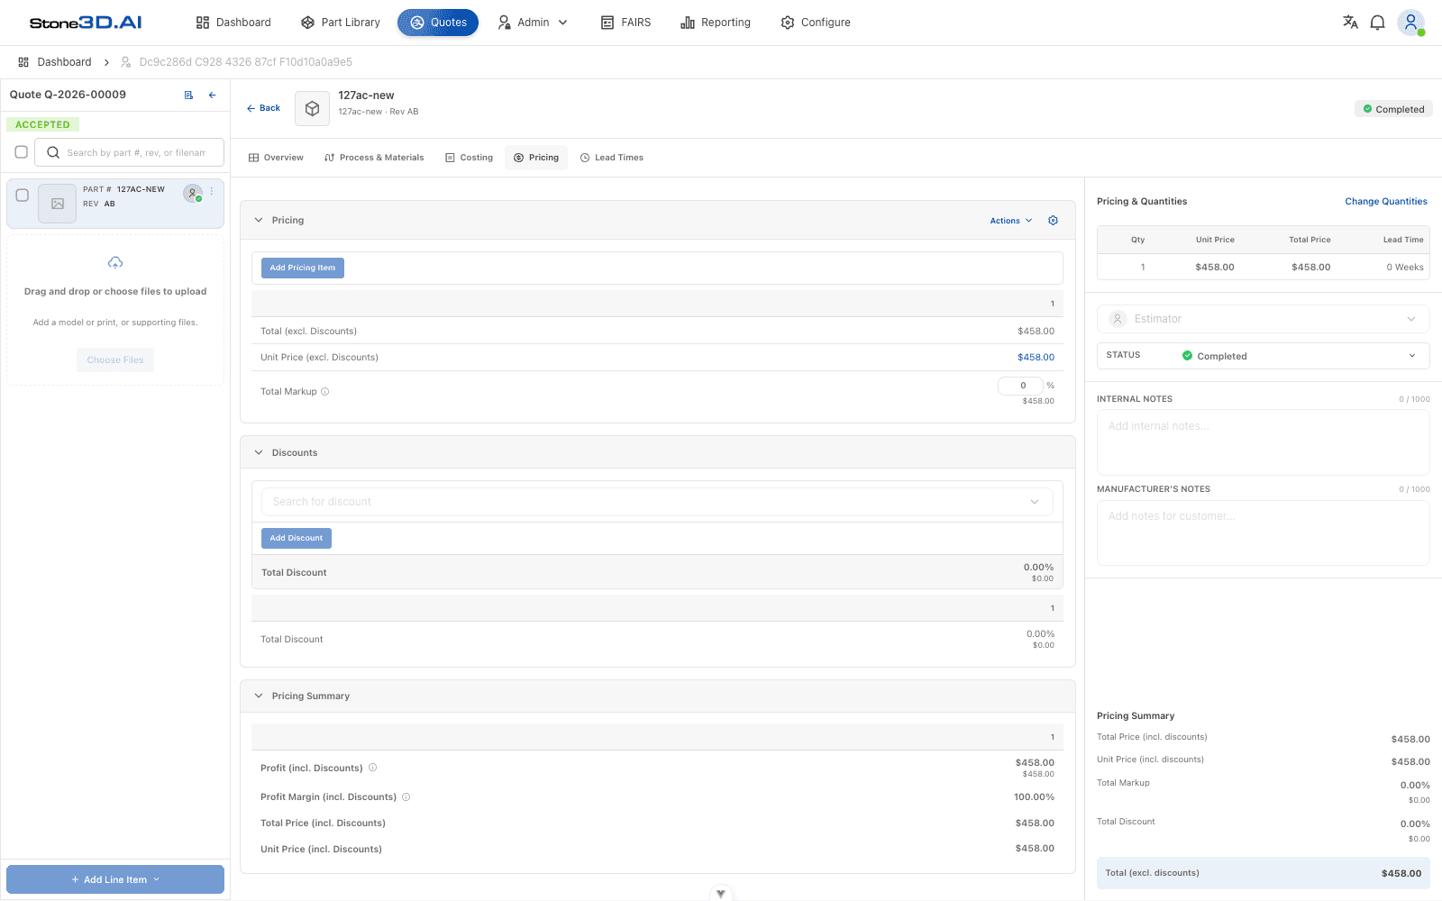Open the three-dot menu for 127AC-NEW
Viewport: 1442px width, 901px height.
tap(212, 191)
